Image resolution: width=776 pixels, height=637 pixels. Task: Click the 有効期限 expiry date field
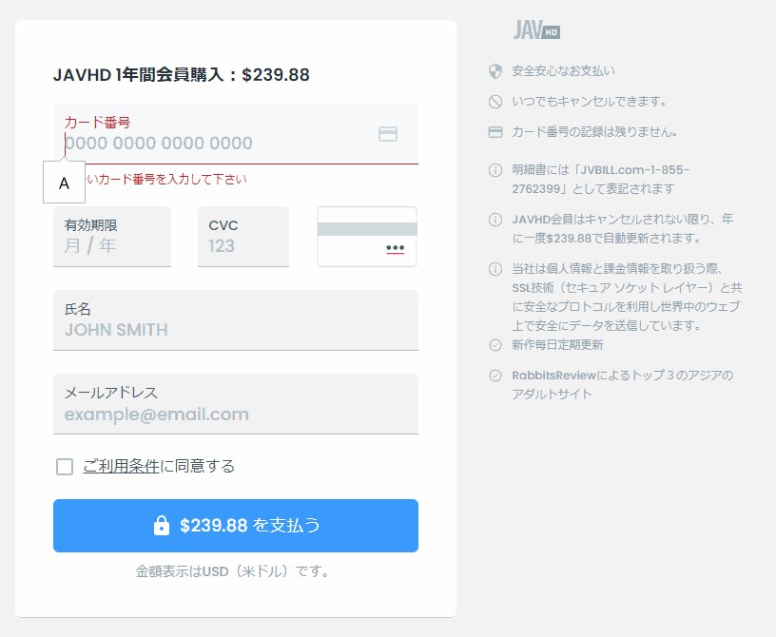pos(112,237)
